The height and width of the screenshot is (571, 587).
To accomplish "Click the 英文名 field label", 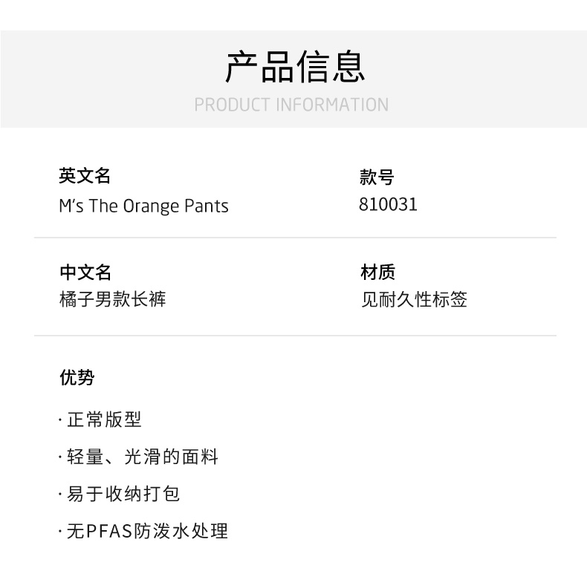I will 85,176.
